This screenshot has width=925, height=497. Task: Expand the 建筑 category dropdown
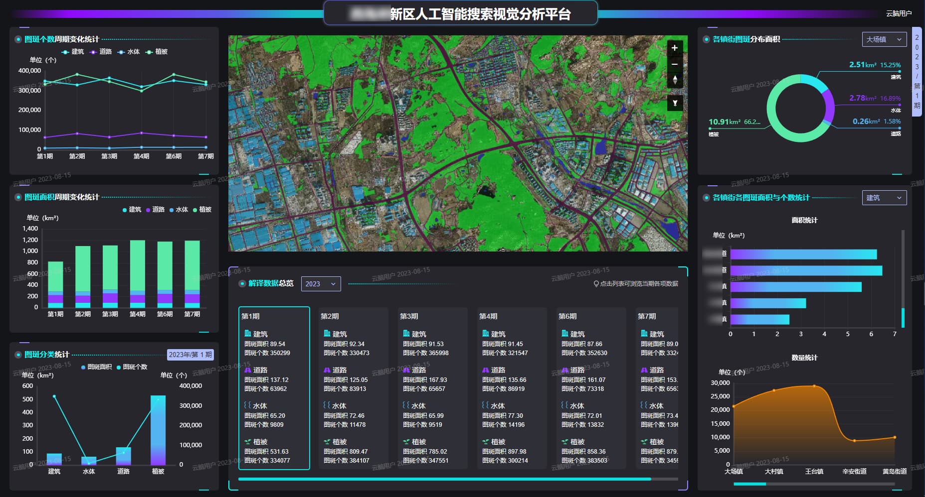884,198
